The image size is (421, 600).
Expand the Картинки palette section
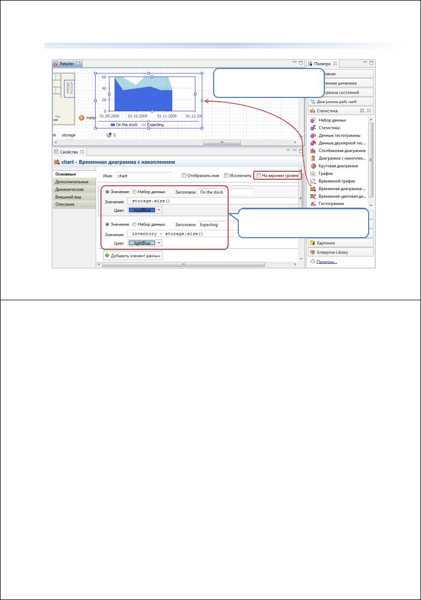[x=341, y=243]
